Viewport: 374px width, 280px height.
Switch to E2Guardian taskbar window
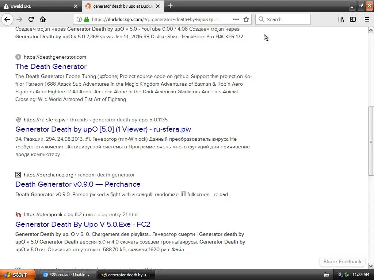pyautogui.click(x=67, y=275)
